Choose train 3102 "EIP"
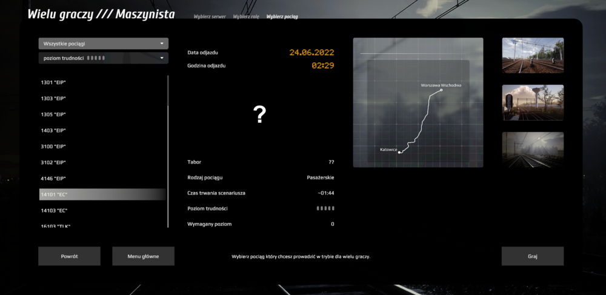The width and height of the screenshot is (606, 295). coord(53,162)
